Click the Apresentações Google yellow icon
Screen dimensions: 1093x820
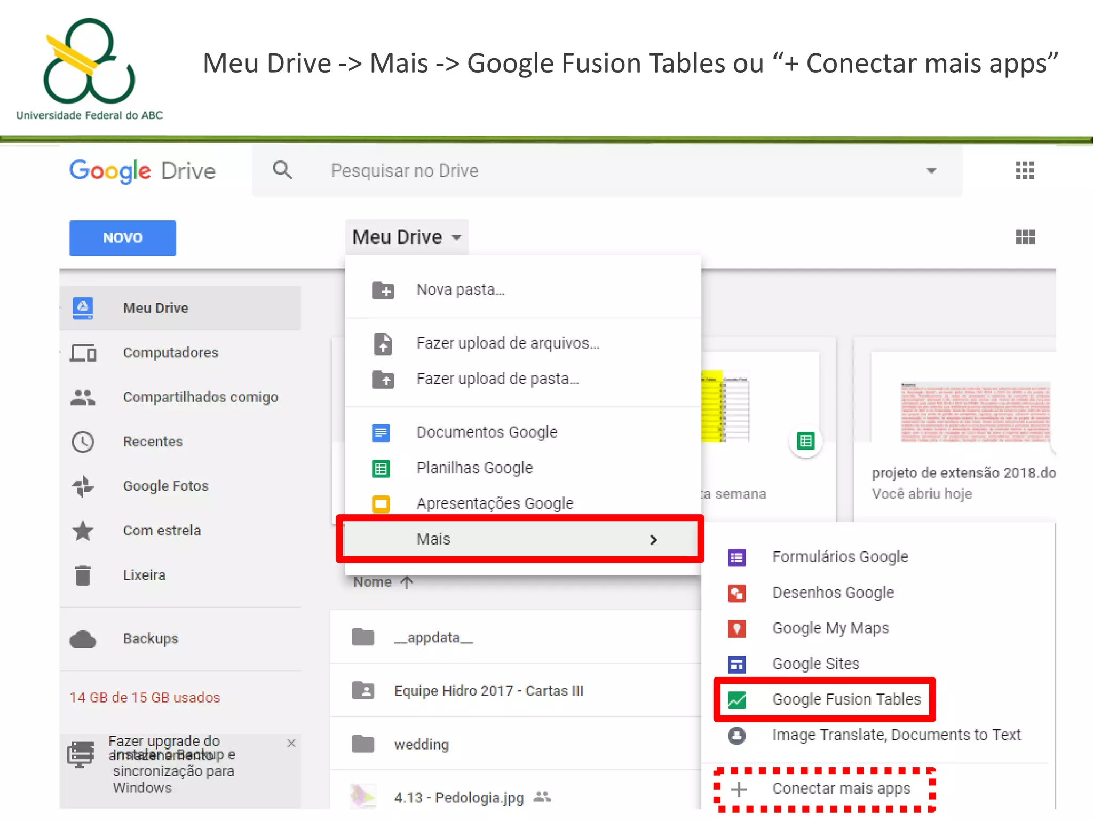381,503
